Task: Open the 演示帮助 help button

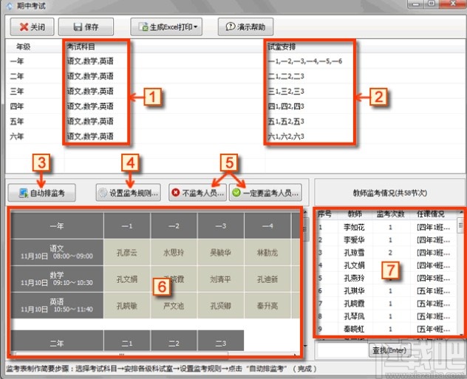Action: coord(246,27)
